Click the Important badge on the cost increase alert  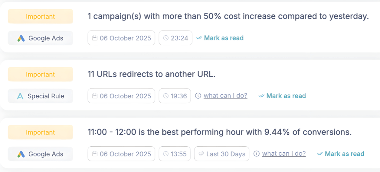point(41,16)
